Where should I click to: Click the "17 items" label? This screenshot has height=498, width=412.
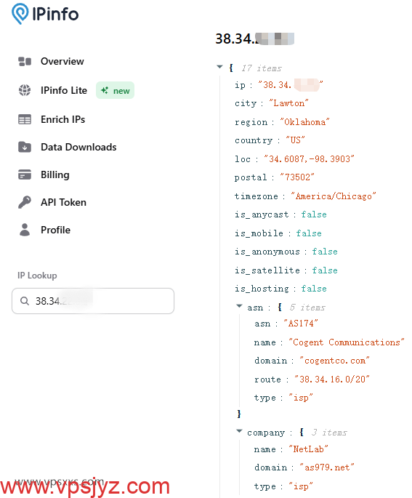coord(262,68)
